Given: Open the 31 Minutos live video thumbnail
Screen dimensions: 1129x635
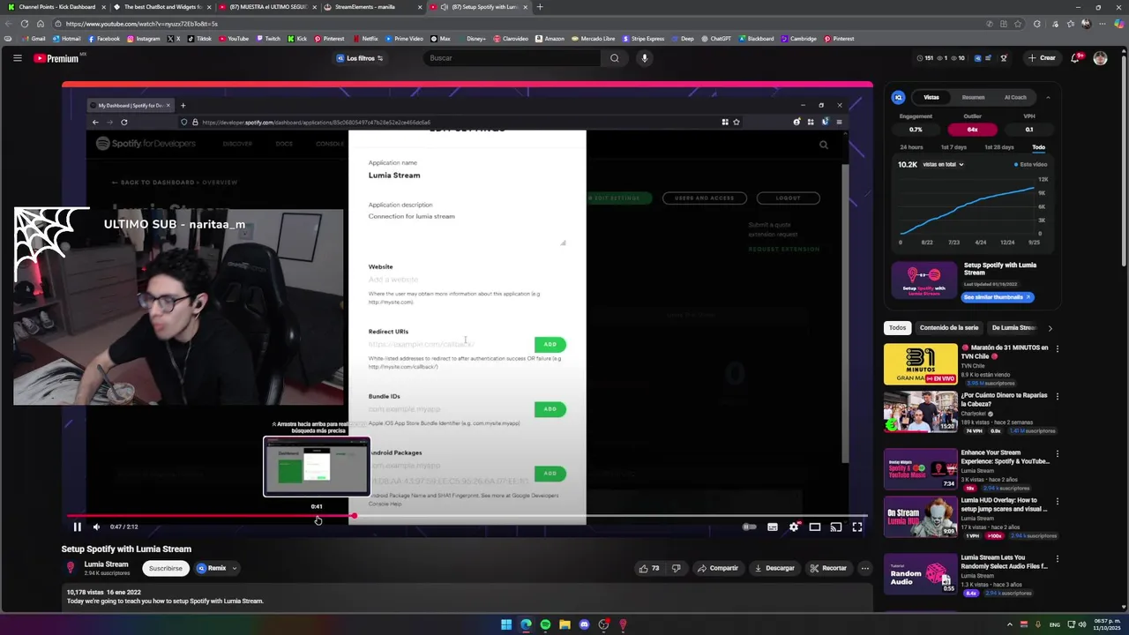Looking at the screenshot, I should (x=920, y=364).
